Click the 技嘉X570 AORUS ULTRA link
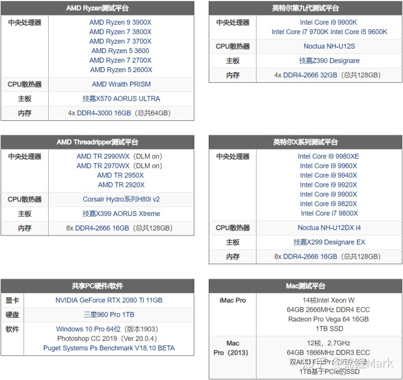The width and height of the screenshot is (403, 380). 121,98
